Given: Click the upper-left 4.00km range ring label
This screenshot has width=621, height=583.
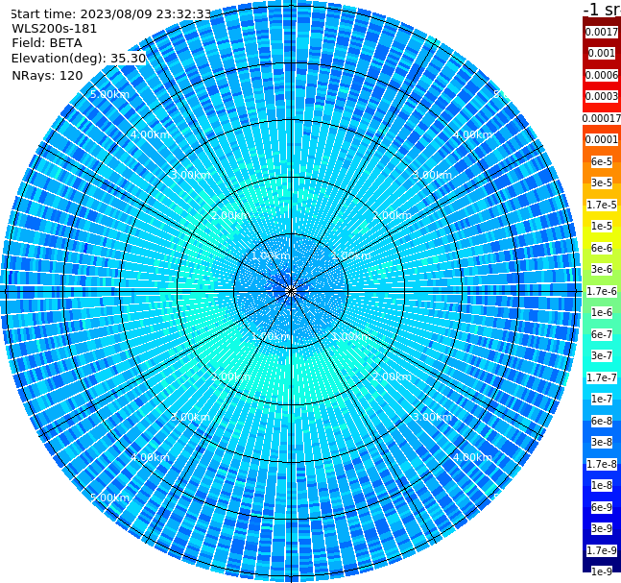Looking at the screenshot, I should point(150,134).
